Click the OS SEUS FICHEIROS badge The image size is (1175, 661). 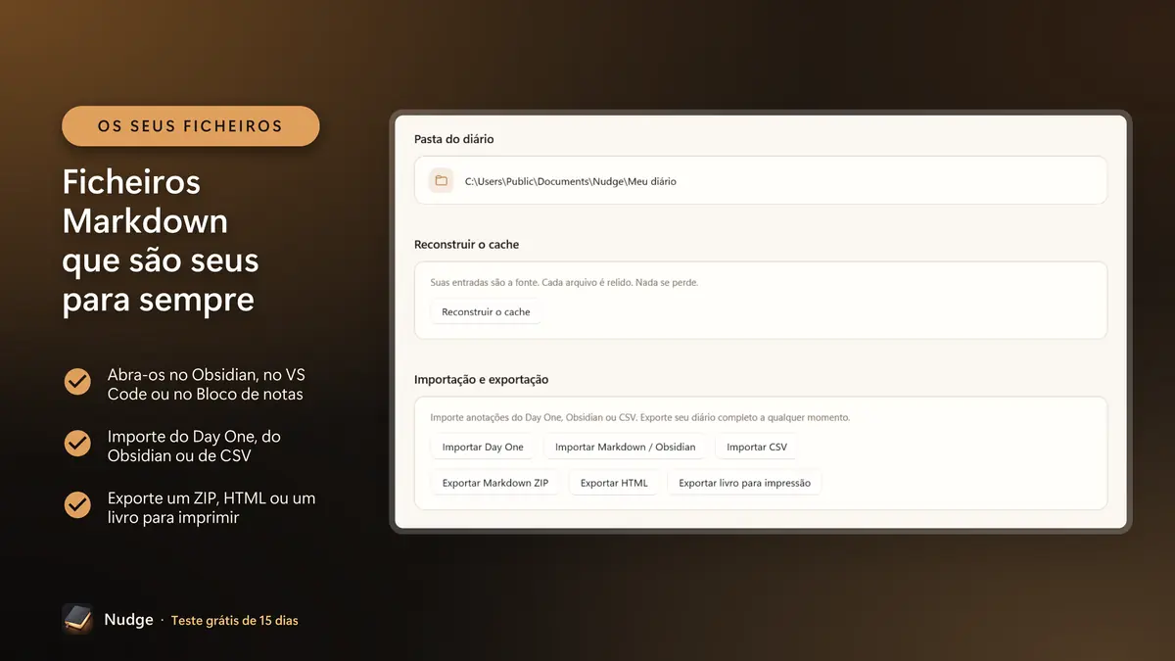pyautogui.click(x=191, y=126)
